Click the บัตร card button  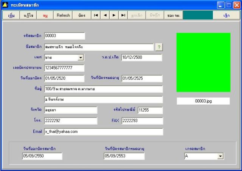point(82,15)
